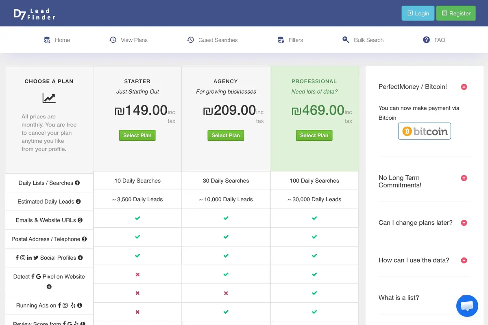Expand Can I change plans later
This screenshot has height=325, width=488.
coord(464,223)
